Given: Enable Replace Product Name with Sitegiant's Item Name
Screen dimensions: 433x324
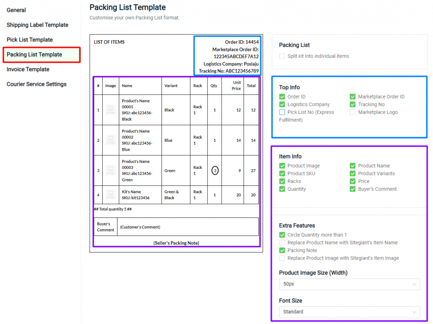Looking at the screenshot, I should coord(282,242).
